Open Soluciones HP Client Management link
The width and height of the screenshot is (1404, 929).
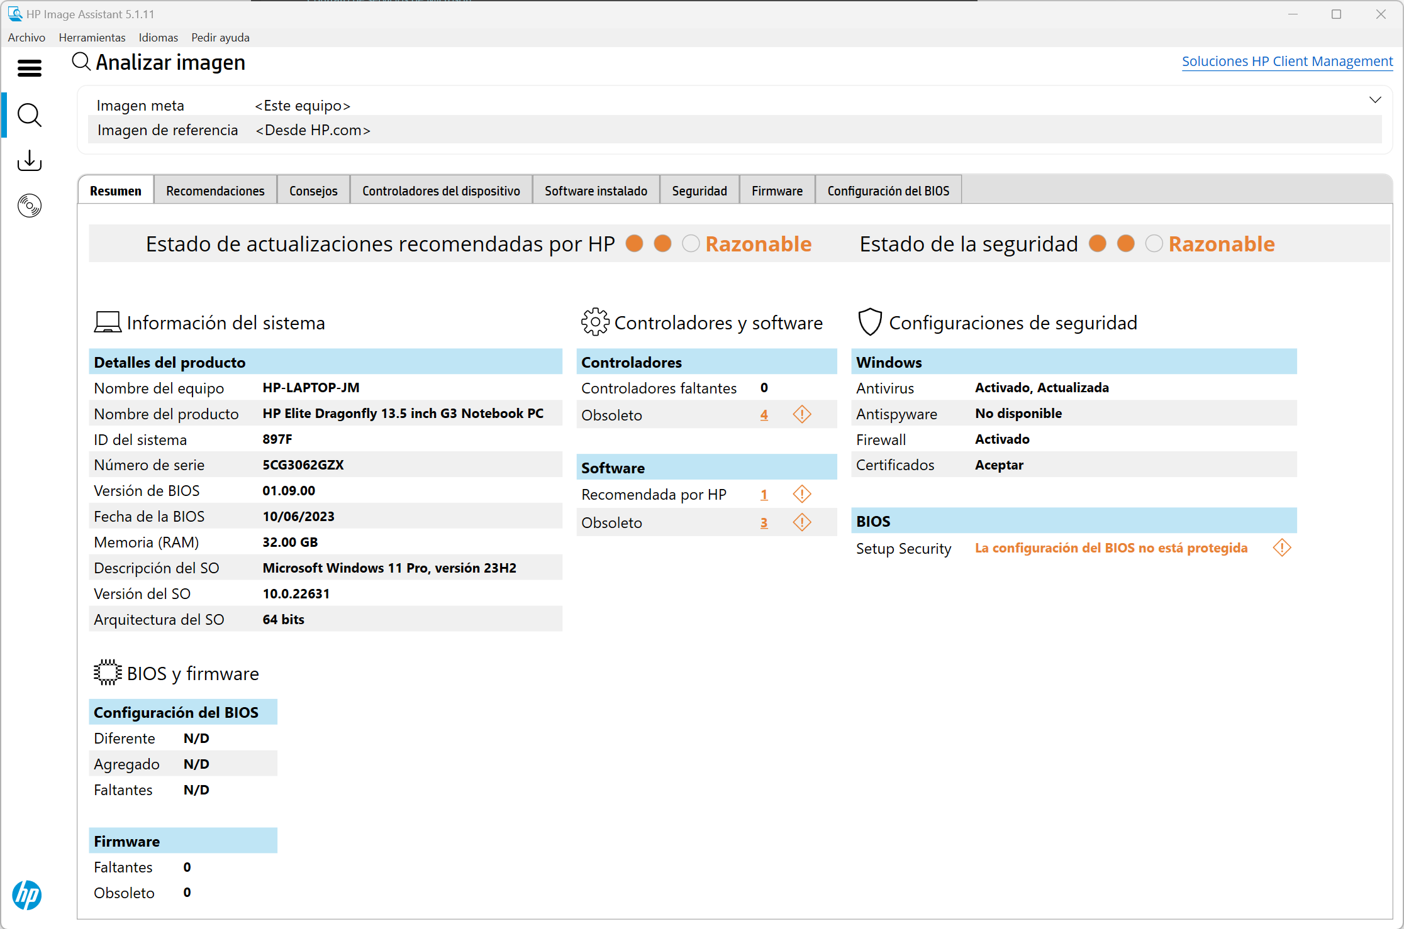point(1287,61)
